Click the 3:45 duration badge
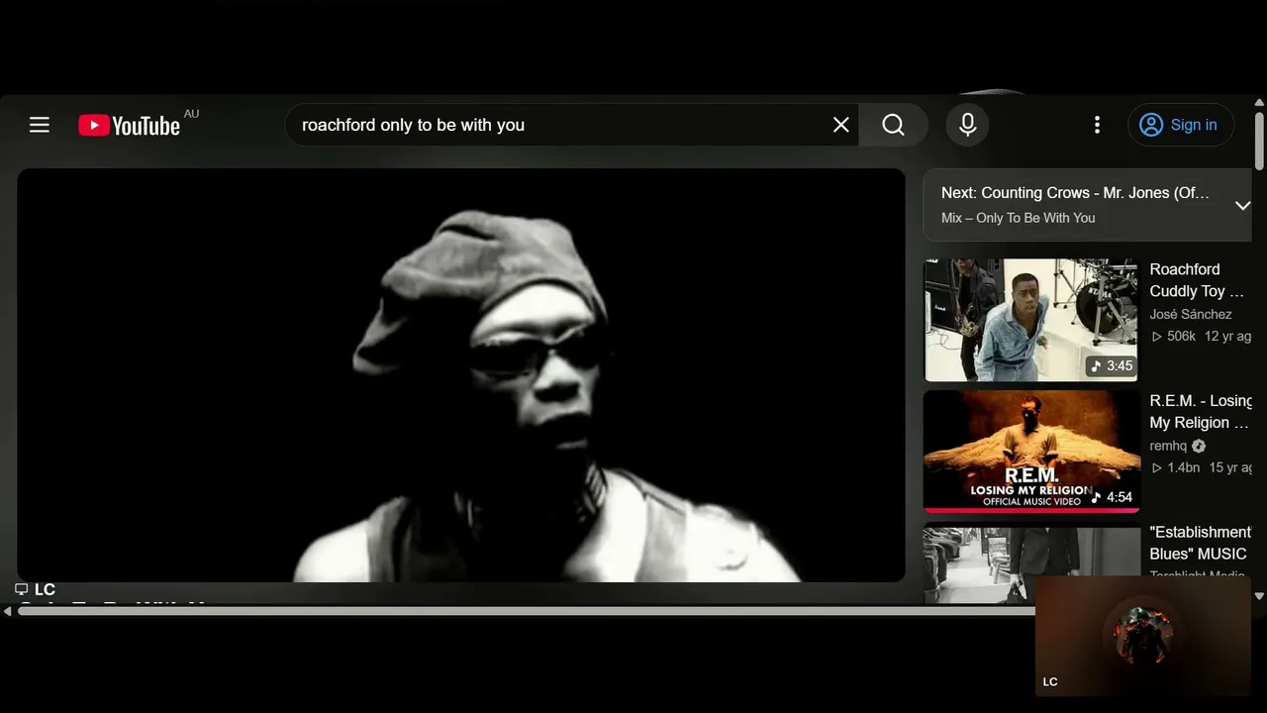Screen dimensions: 1267x713 click(x=1112, y=366)
